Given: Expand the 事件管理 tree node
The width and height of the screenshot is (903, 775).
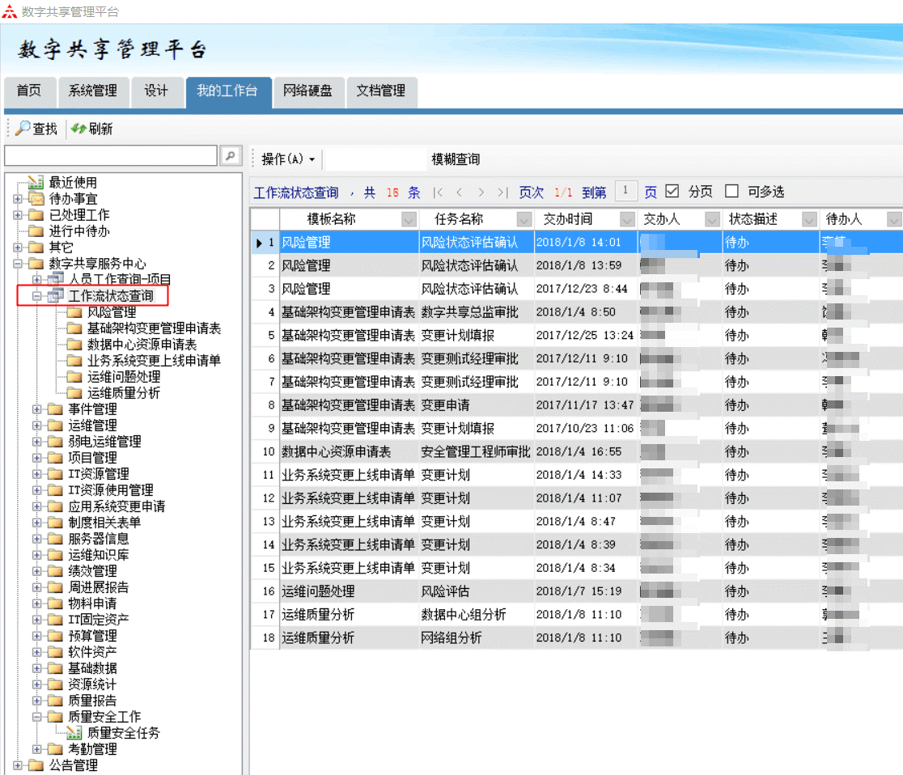Looking at the screenshot, I should click(36, 409).
